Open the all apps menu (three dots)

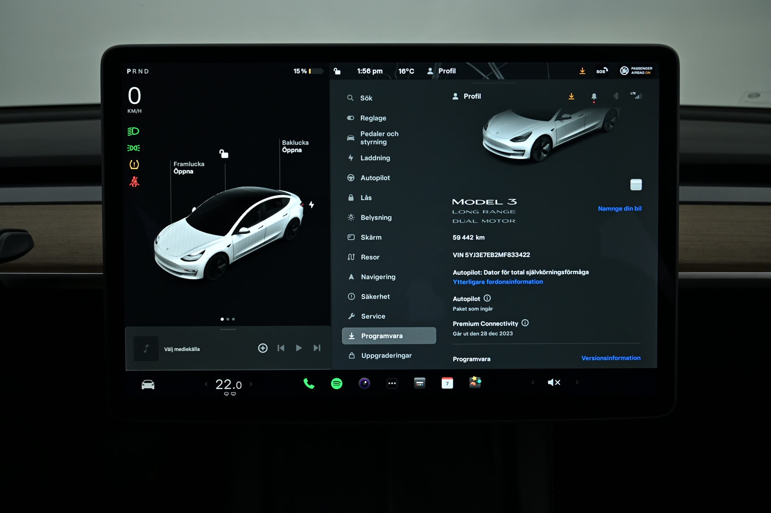pos(392,383)
